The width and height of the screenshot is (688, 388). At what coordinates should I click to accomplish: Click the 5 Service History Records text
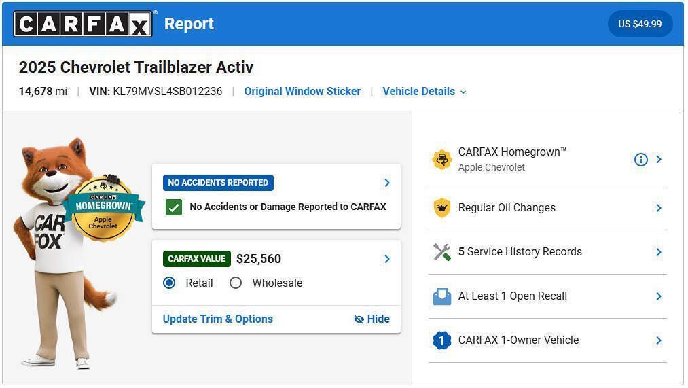tap(520, 252)
